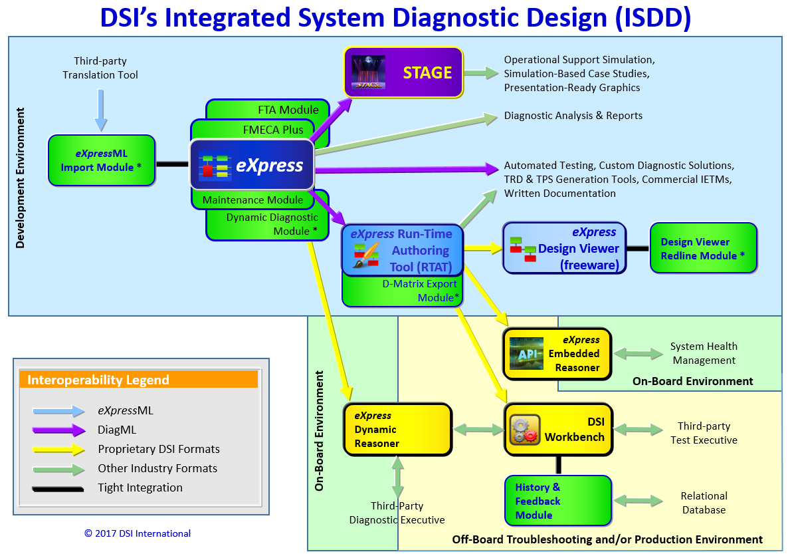
Task: Click the "eXpressML" legend entry text
Action: click(x=126, y=410)
